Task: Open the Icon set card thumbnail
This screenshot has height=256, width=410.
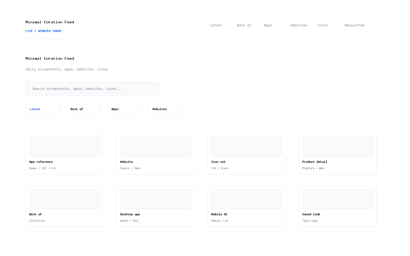Action: coord(247,147)
